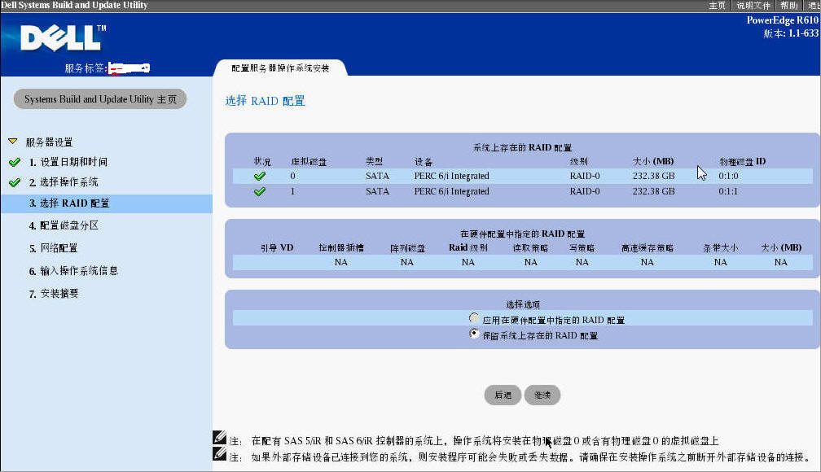This screenshot has height=472, width=821.
Task: Click note icon beside SAS 5/iR notice
Action: pyautogui.click(x=219, y=438)
